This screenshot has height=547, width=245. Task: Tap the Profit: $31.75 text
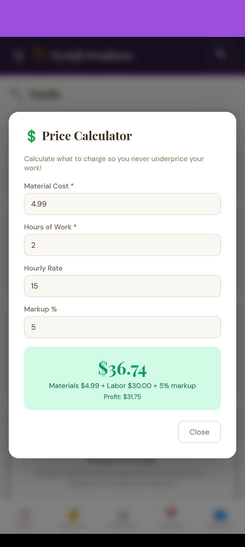tap(122, 397)
